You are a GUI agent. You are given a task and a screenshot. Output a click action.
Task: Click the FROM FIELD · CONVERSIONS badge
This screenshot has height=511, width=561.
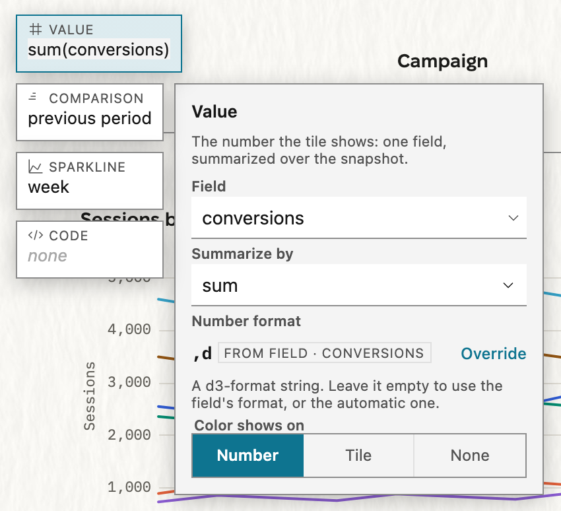pyautogui.click(x=324, y=353)
